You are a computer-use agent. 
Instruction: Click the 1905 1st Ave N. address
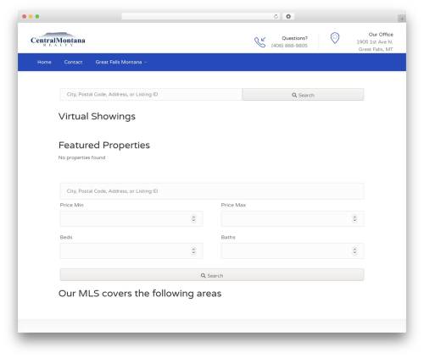click(x=375, y=41)
